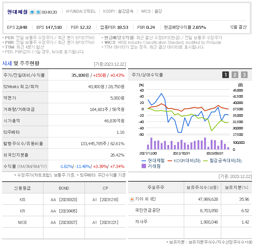256x247 pixels.
Task: Expand the 기아 외 6인 shareholder row
Action: click(x=132, y=199)
